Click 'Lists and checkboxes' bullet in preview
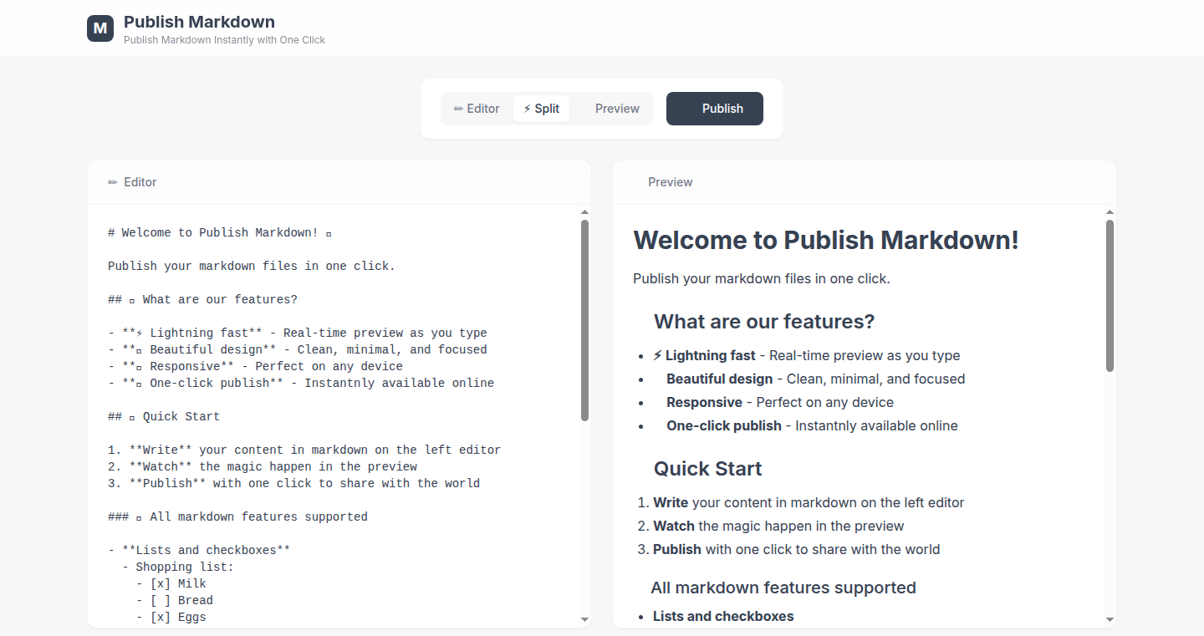Screen dimensions: 1204x636 [723, 616]
